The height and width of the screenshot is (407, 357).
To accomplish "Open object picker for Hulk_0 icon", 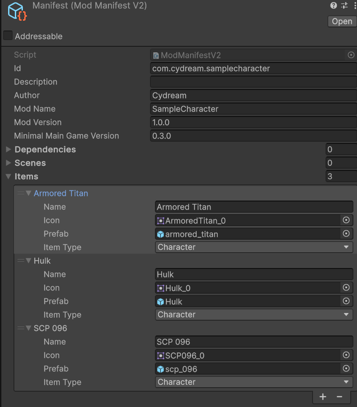I will (x=346, y=288).
